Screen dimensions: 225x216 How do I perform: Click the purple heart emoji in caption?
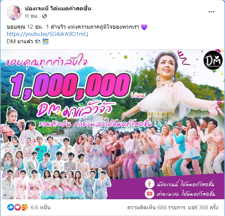click(x=144, y=27)
